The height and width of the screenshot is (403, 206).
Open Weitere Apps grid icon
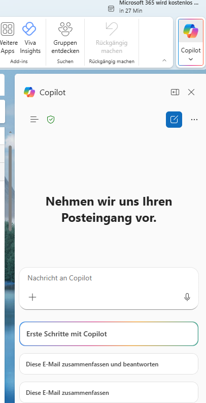[x=8, y=29]
